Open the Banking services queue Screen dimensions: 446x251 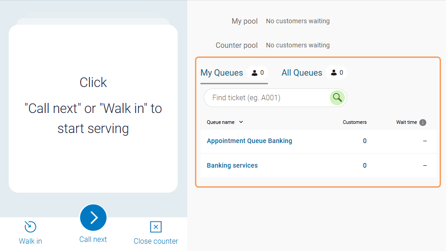[232, 165]
